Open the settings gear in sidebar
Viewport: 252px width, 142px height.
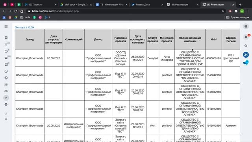6,119
